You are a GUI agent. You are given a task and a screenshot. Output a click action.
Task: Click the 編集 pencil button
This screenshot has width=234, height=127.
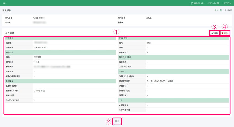(215, 33)
